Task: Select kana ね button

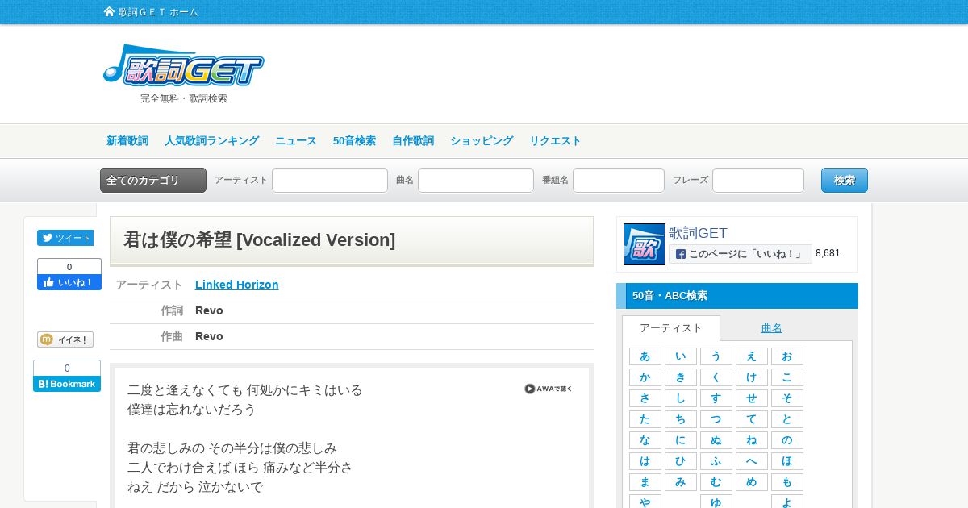Action: click(752, 440)
